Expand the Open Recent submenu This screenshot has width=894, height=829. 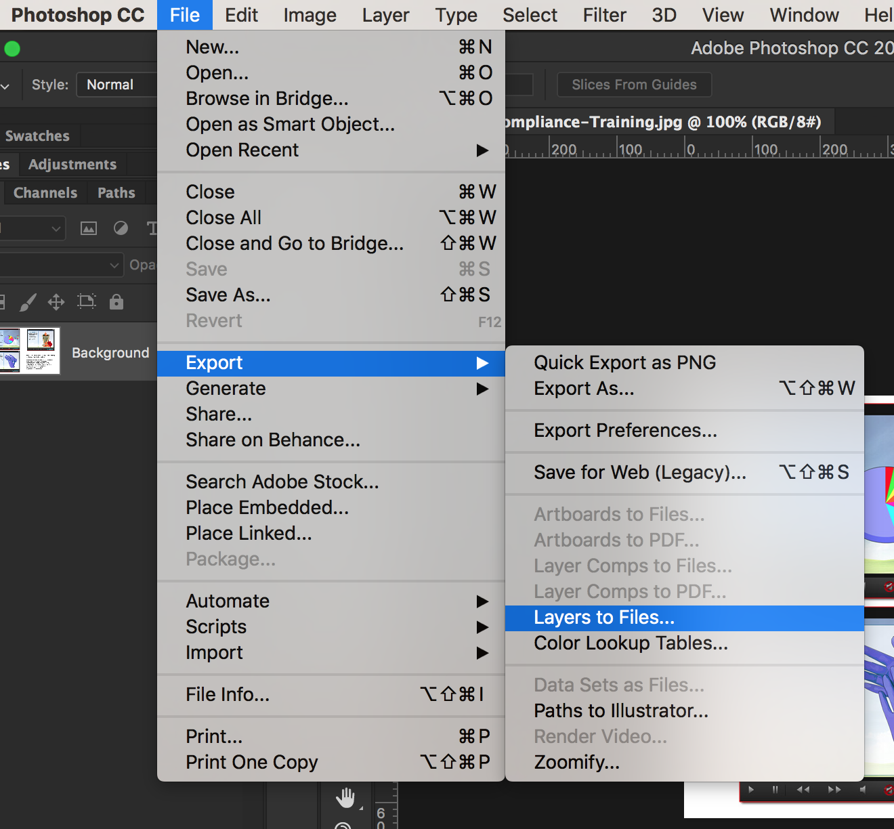tap(331, 150)
